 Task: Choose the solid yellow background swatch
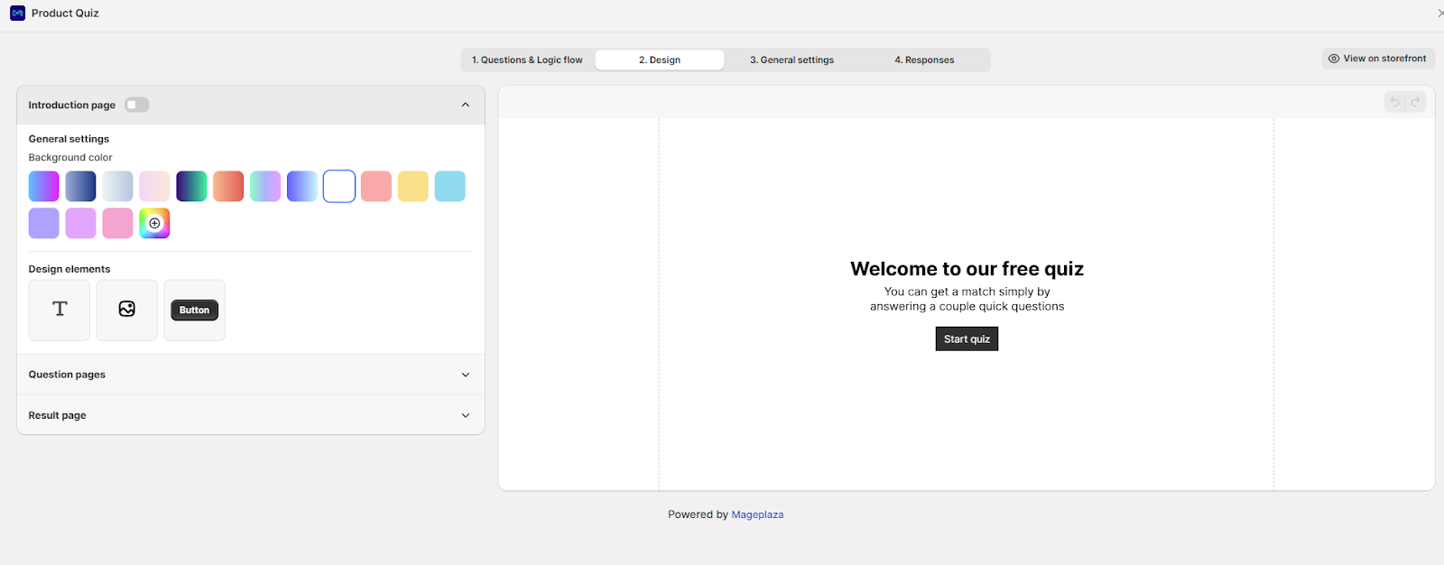[413, 186]
